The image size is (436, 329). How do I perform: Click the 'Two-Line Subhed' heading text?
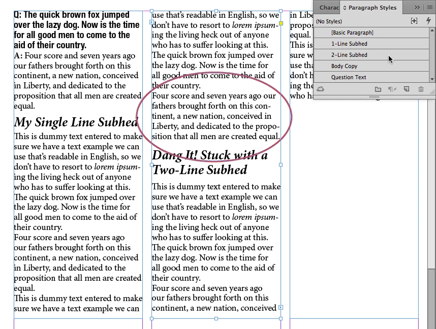point(200,170)
